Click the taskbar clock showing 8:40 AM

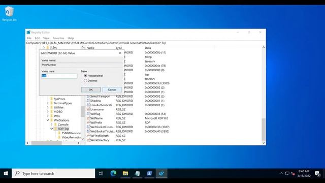pos(304,173)
